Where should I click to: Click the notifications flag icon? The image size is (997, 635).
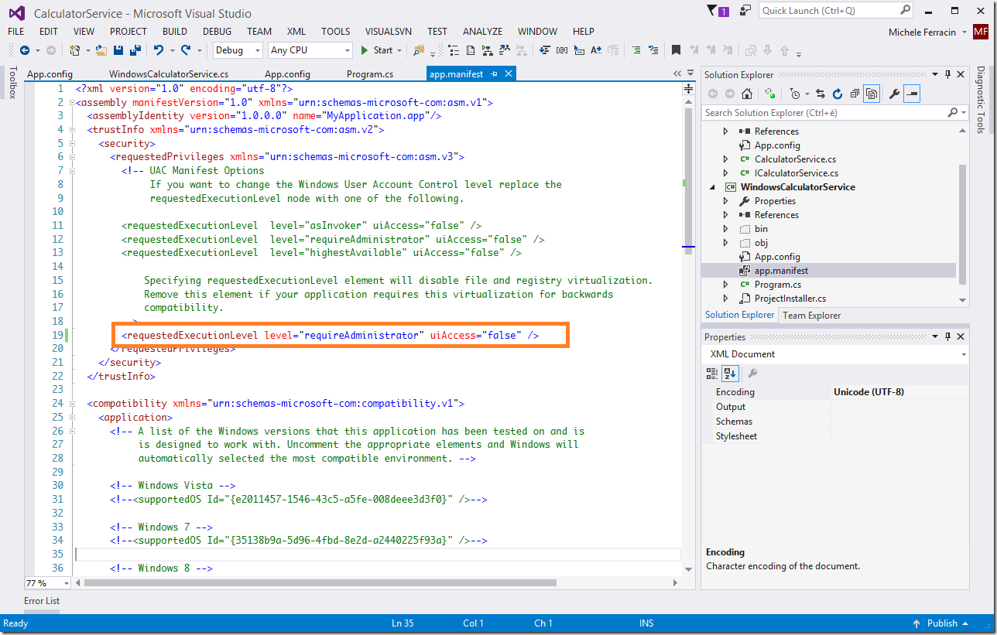click(713, 10)
